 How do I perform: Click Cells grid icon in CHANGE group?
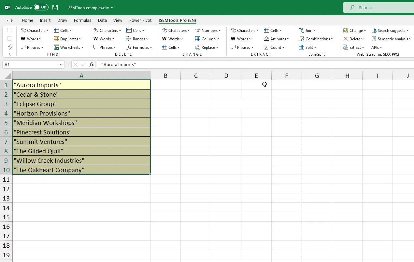click(x=164, y=47)
